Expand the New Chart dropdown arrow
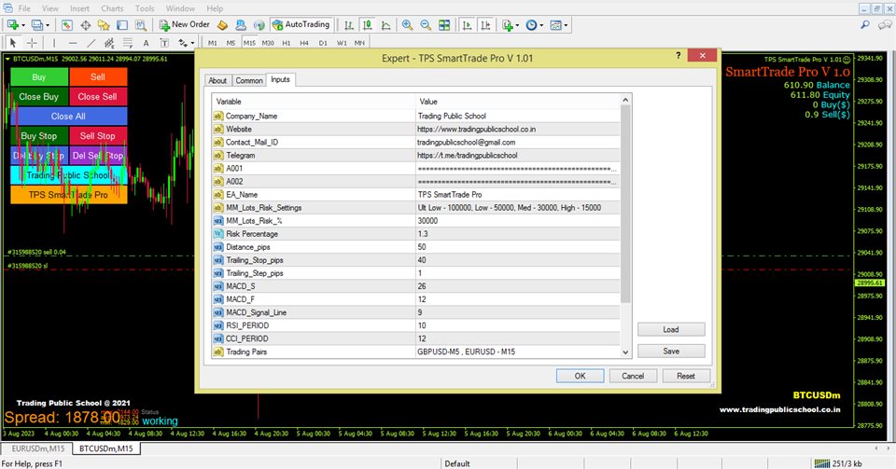Screen dimensions: 896x469 click(x=22, y=26)
